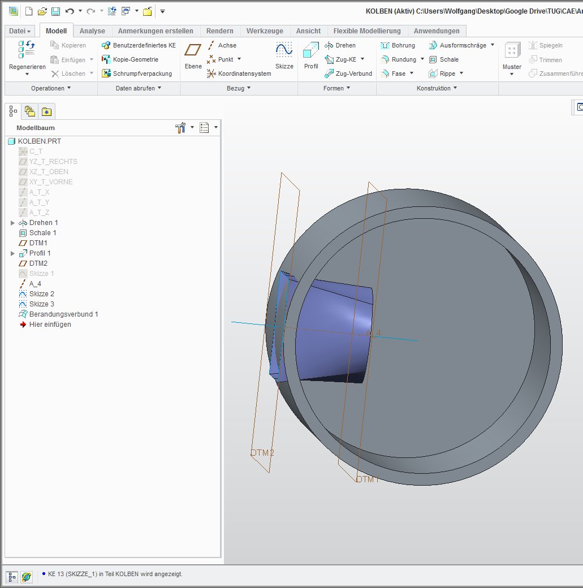
Task: Toggle navigator panel in status bar
Action: (x=12, y=577)
